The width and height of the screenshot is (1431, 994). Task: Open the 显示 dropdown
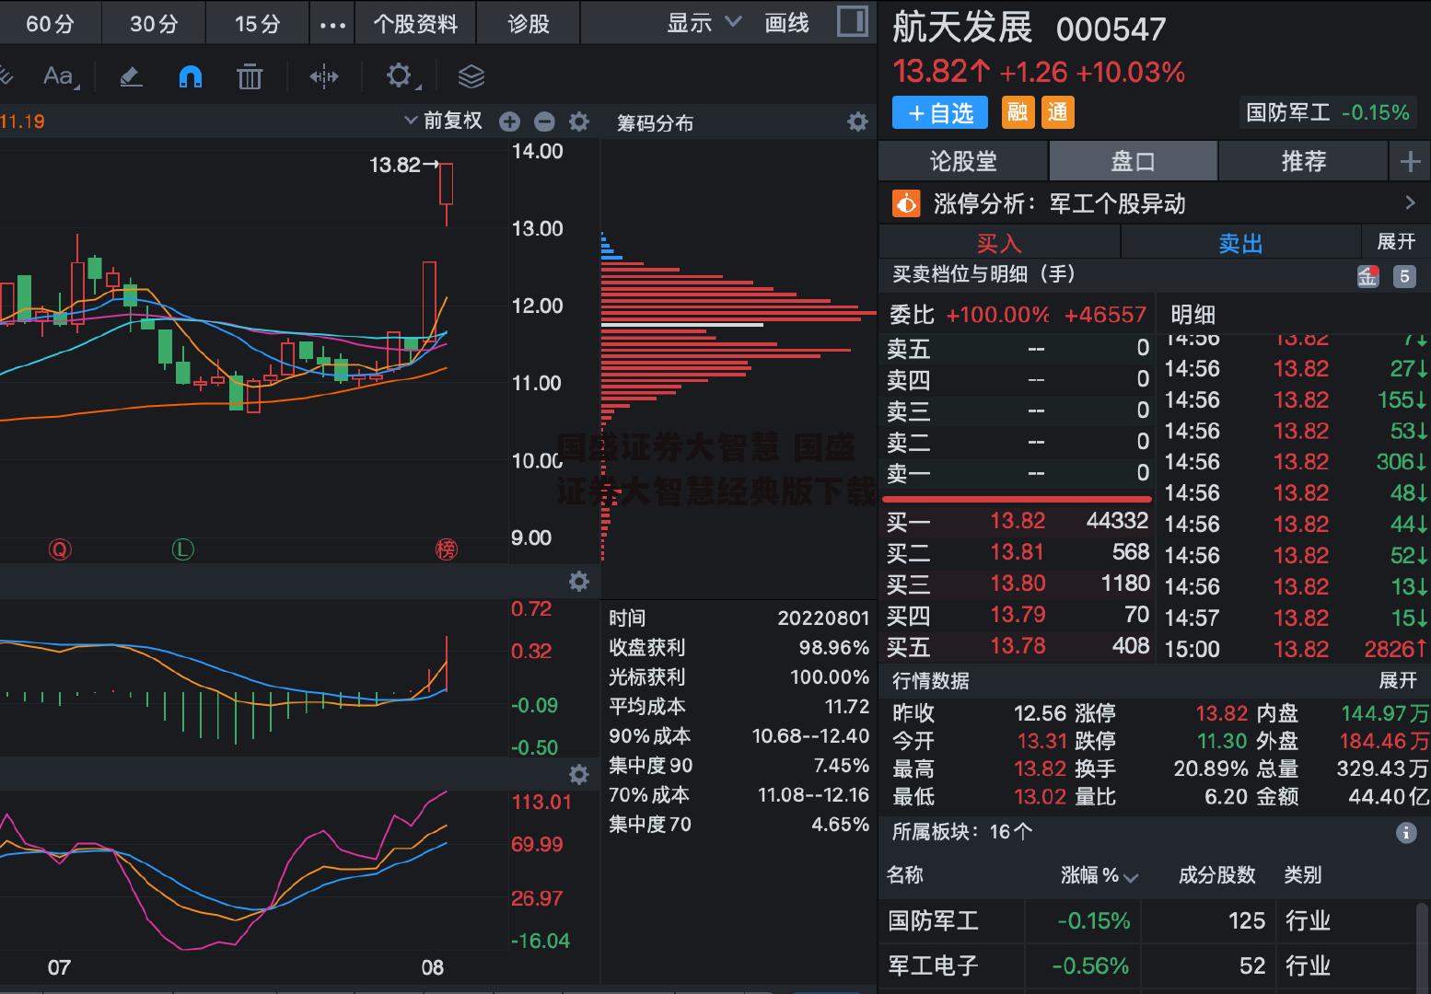point(704,23)
